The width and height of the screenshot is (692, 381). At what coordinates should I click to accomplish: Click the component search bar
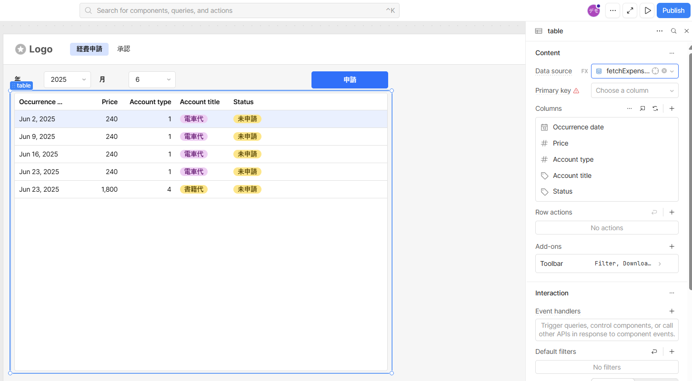click(240, 10)
